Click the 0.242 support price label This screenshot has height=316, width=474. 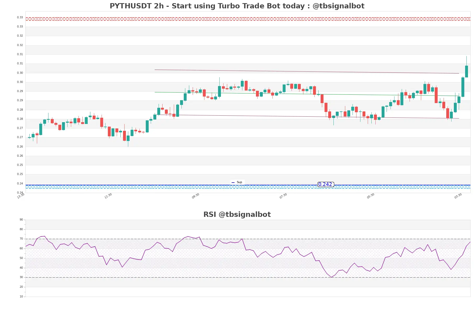pos(326,184)
